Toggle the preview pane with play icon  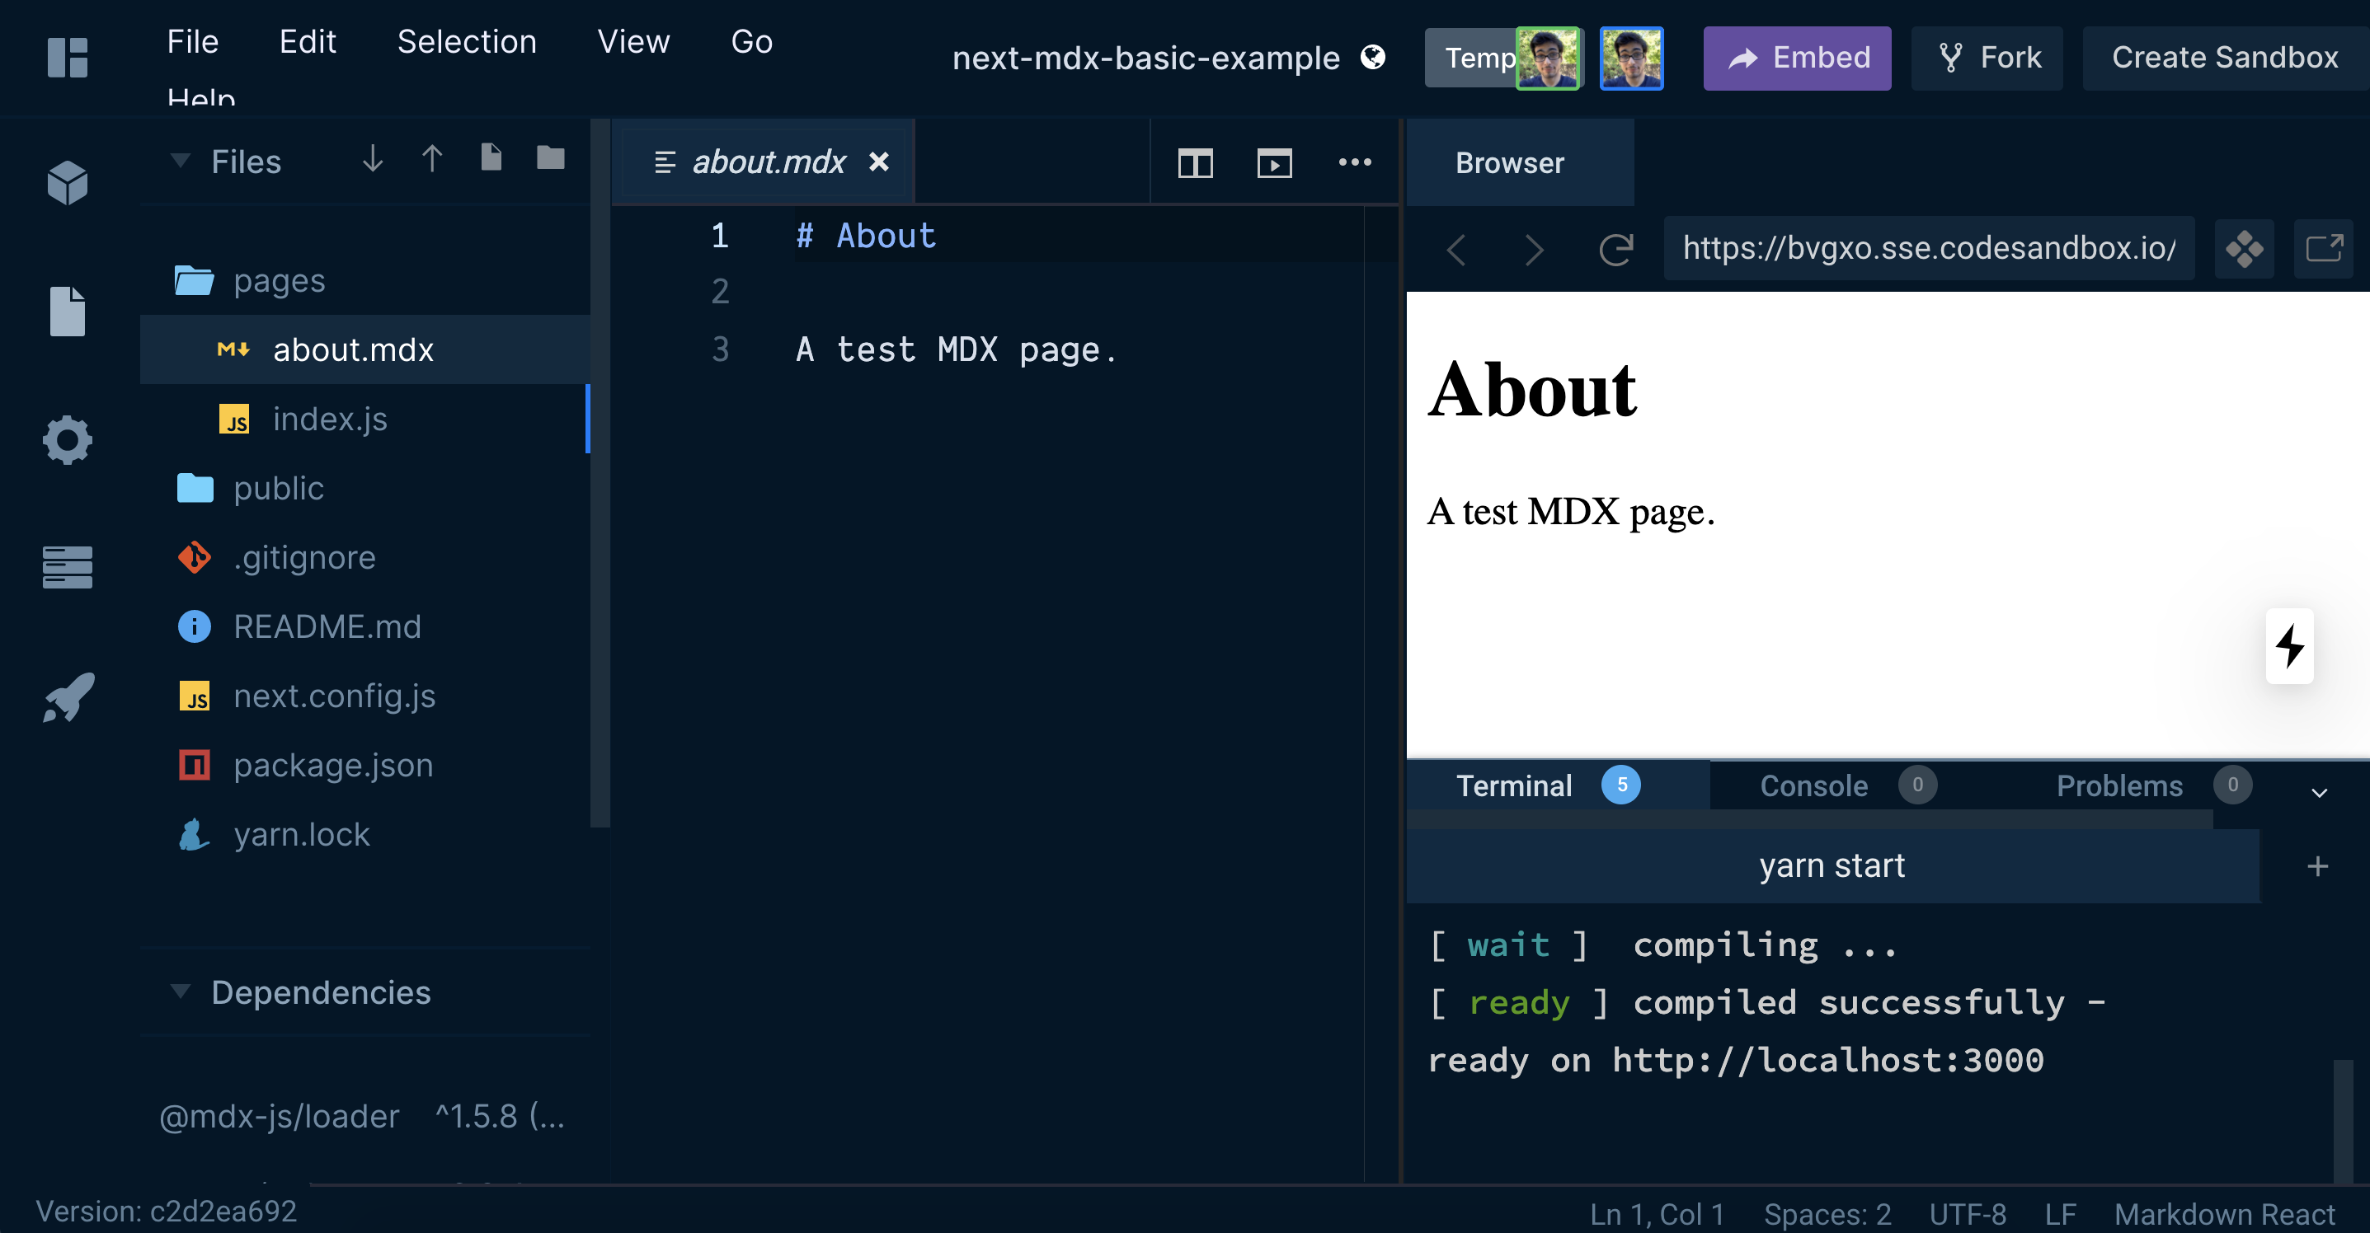[x=1273, y=164]
